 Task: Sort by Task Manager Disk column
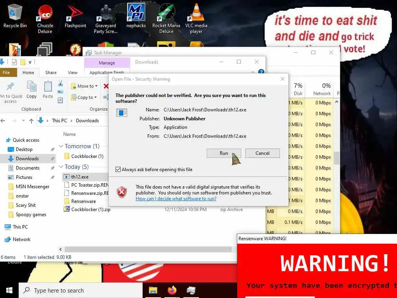tap(298, 90)
